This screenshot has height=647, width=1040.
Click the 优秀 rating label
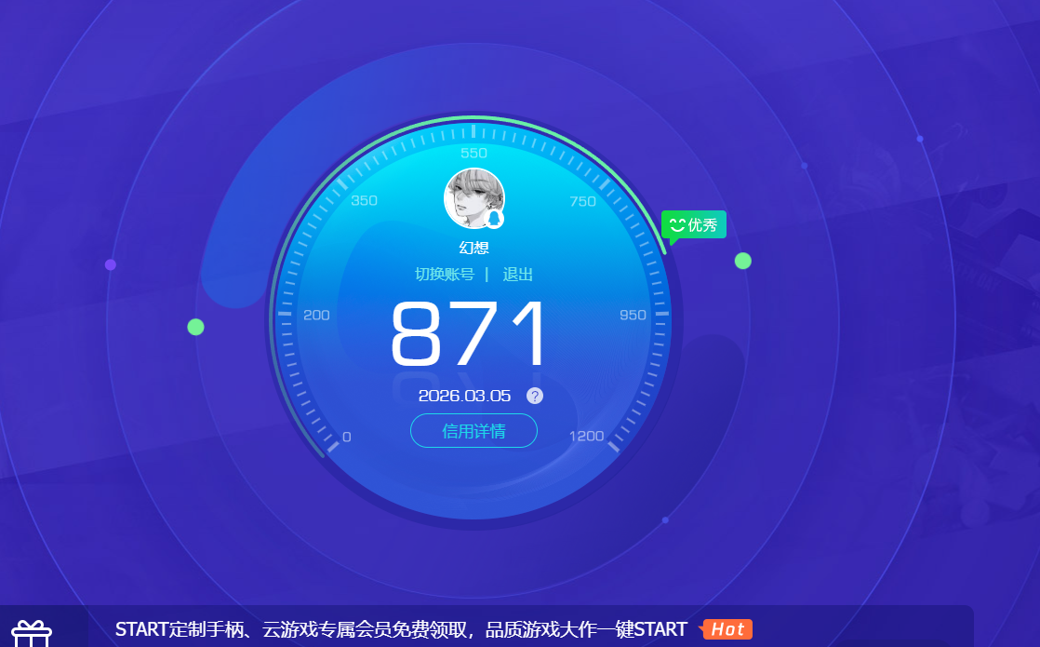pyautogui.click(x=702, y=224)
